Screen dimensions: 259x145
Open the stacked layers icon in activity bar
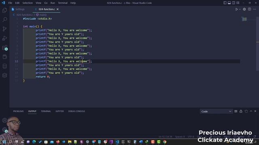tap(4, 75)
